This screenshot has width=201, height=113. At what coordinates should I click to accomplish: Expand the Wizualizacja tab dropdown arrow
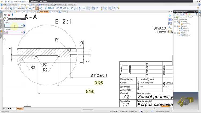click(51, 5)
